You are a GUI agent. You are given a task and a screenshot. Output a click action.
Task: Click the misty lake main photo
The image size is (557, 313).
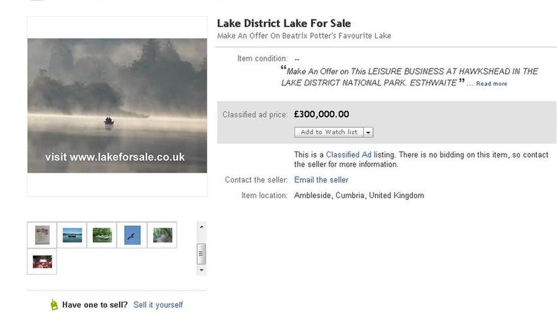point(117,106)
